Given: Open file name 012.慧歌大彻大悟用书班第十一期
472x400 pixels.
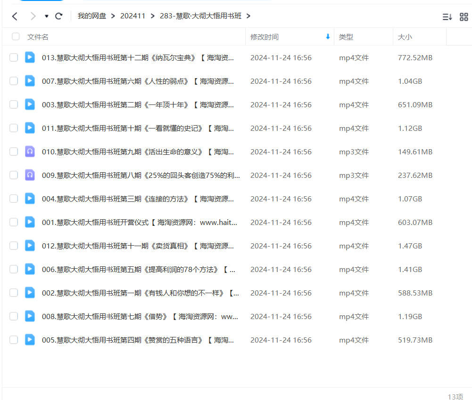Looking at the screenshot, I should click(x=138, y=246).
